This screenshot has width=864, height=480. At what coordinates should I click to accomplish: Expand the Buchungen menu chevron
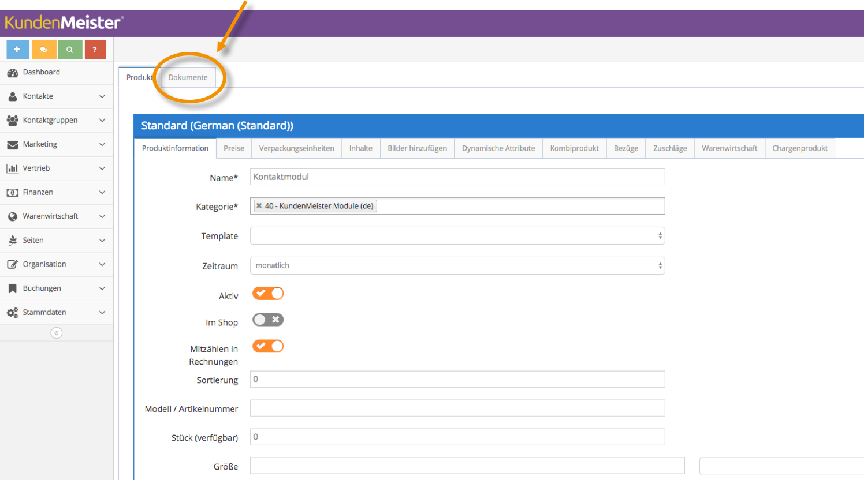click(102, 288)
